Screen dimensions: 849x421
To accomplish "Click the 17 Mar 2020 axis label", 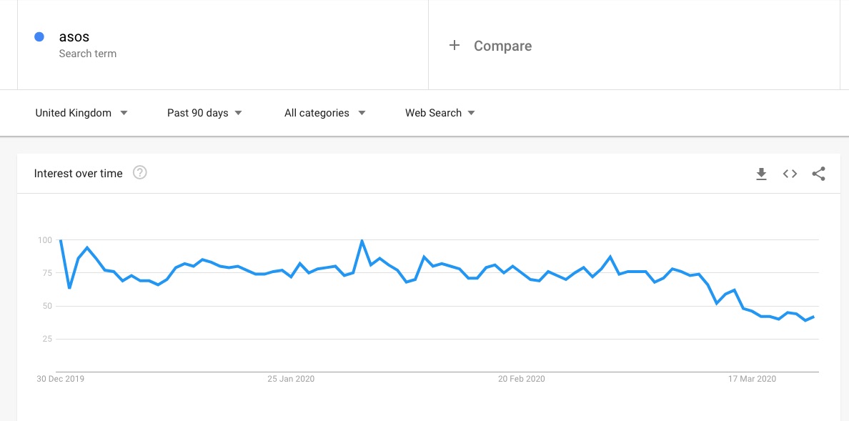I will (752, 379).
